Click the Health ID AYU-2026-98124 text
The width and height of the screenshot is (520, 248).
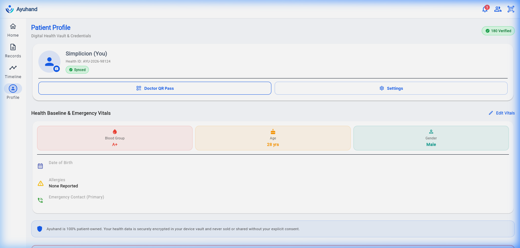click(88, 61)
